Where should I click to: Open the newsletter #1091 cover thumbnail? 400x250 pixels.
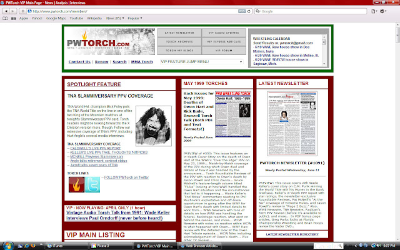coord(292,124)
